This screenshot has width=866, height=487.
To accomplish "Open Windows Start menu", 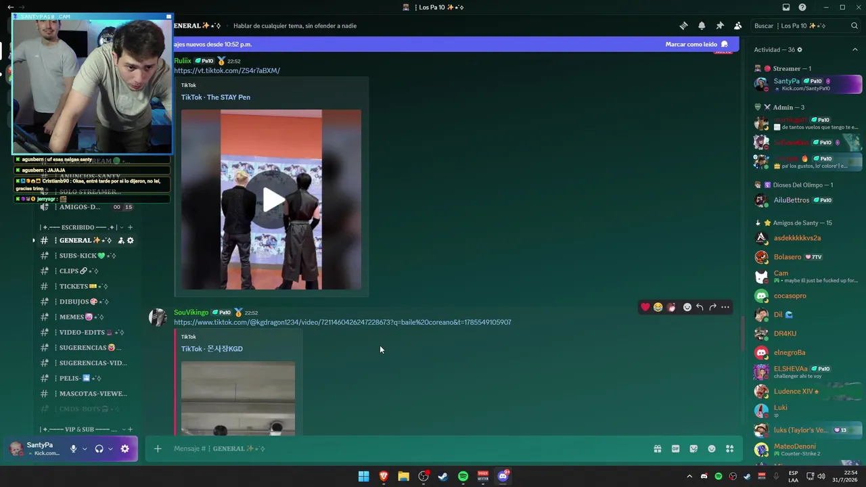I will coord(363,476).
